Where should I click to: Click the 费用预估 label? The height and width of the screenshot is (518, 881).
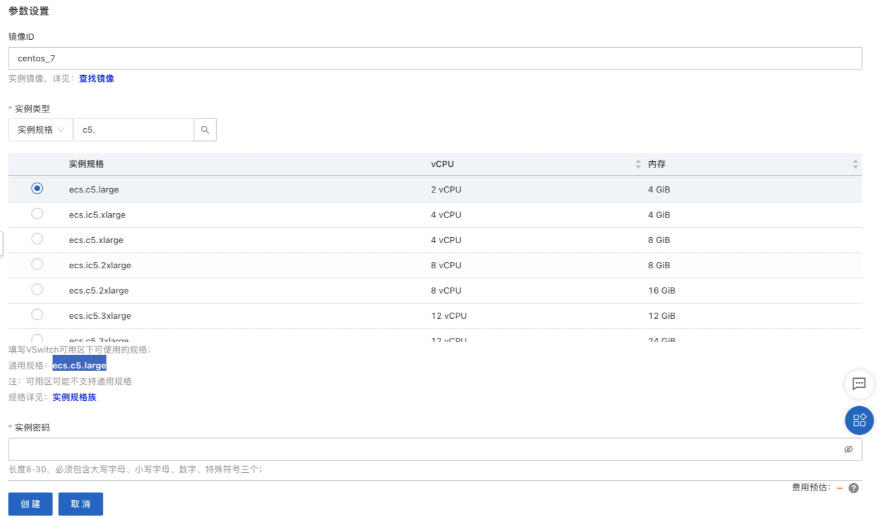[811, 487]
